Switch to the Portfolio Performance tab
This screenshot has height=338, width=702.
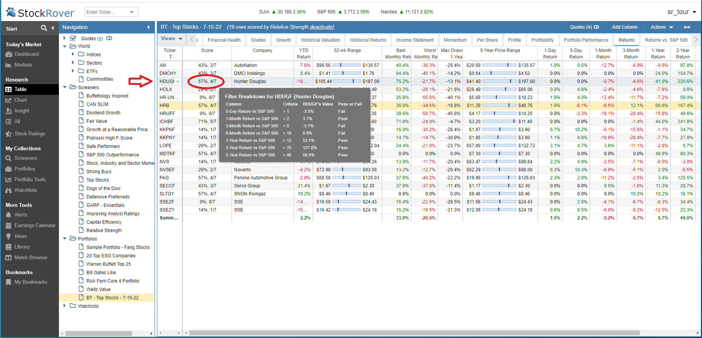click(x=586, y=40)
